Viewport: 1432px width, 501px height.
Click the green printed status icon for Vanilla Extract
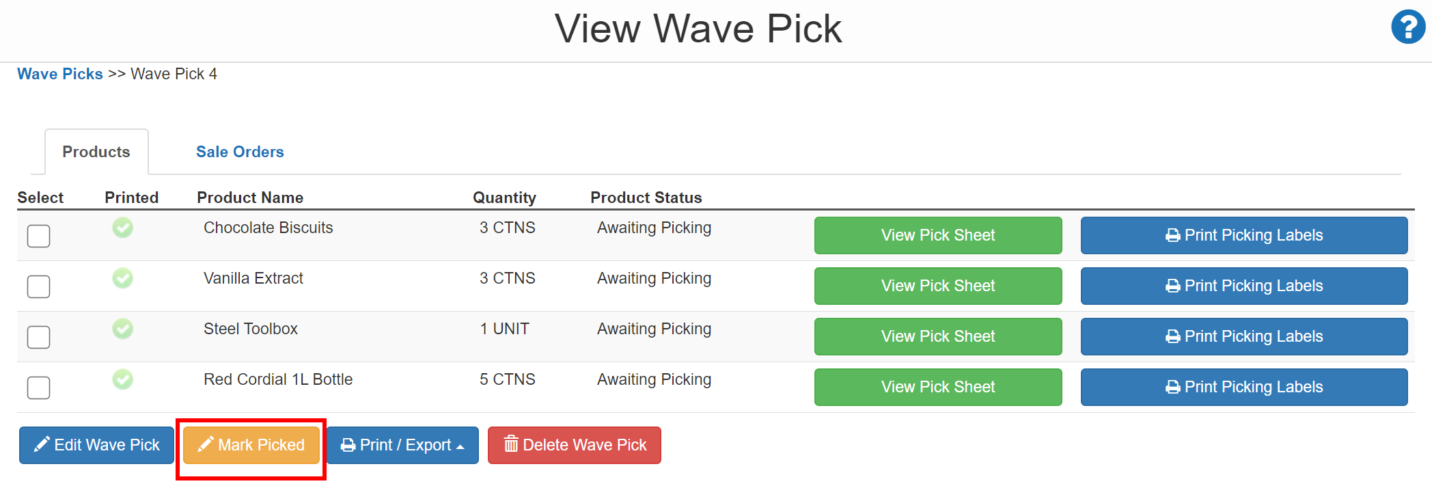pyautogui.click(x=123, y=278)
